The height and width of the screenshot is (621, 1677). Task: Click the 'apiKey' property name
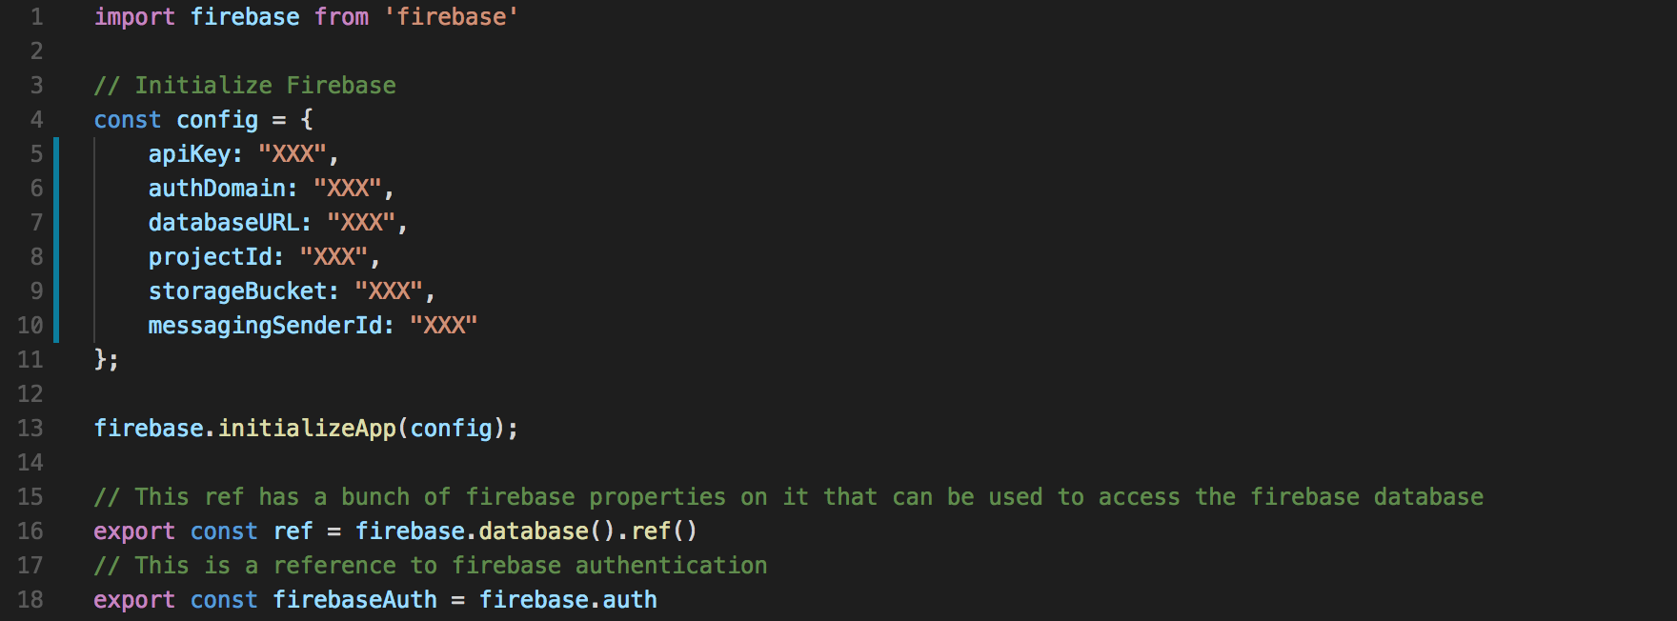tap(190, 154)
